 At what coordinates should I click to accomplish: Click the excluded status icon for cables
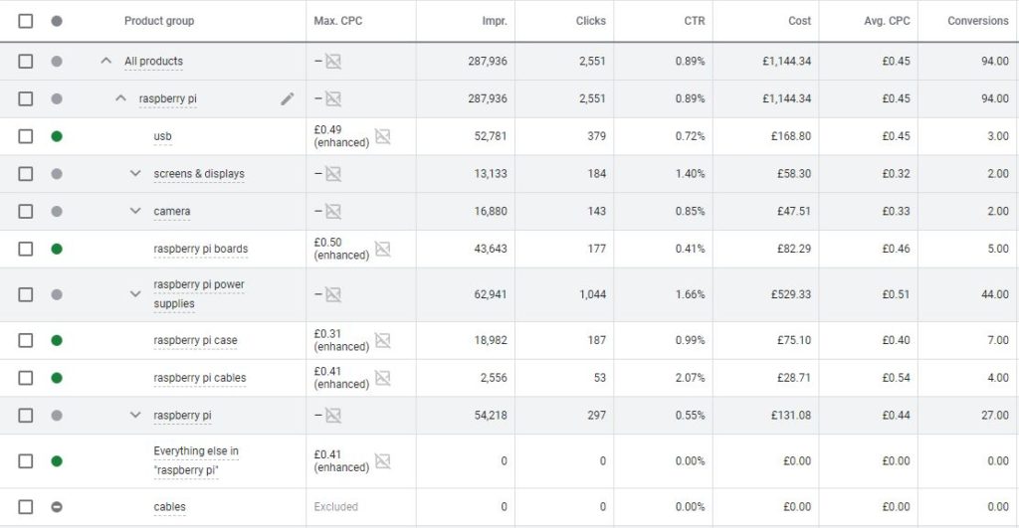pyautogui.click(x=56, y=507)
